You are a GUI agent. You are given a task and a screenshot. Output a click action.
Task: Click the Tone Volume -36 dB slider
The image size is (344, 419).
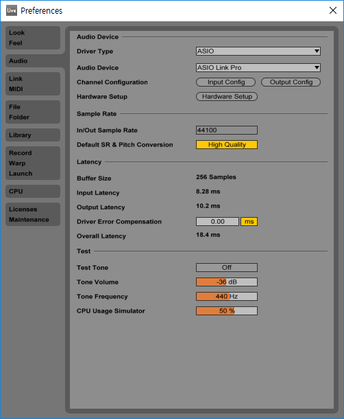227,282
